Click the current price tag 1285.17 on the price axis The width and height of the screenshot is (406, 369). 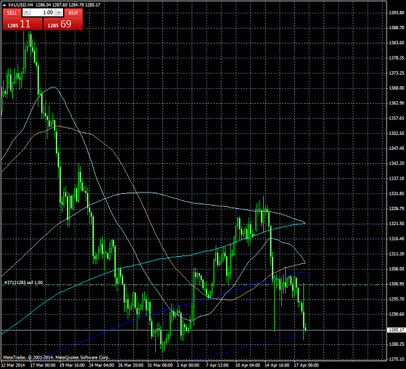(x=396, y=330)
